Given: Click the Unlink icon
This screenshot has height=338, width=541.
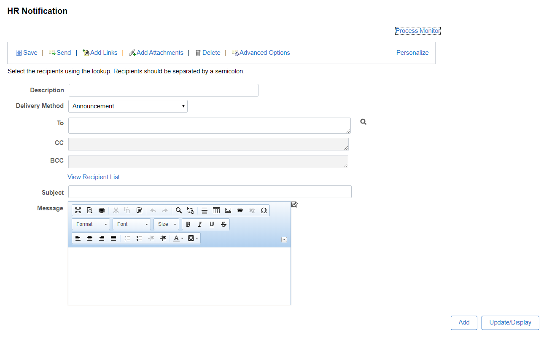Looking at the screenshot, I should (252, 210).
